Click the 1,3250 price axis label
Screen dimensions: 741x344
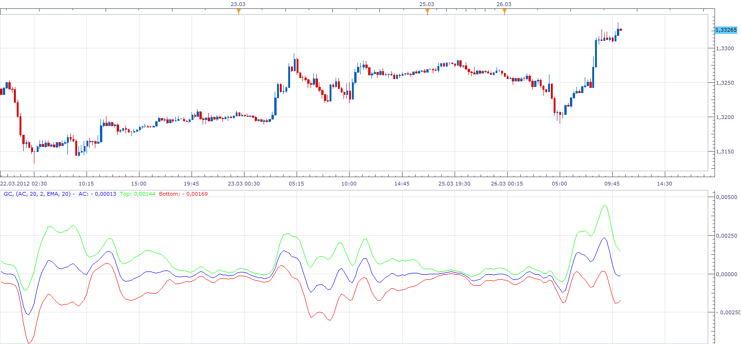(725, 83)
